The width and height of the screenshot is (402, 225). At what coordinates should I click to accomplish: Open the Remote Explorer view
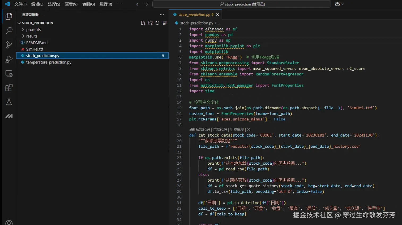(x=9, y=74)
